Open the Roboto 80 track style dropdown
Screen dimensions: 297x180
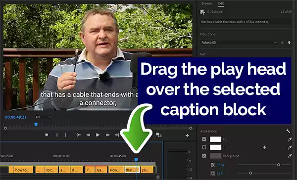click(239, 43)
